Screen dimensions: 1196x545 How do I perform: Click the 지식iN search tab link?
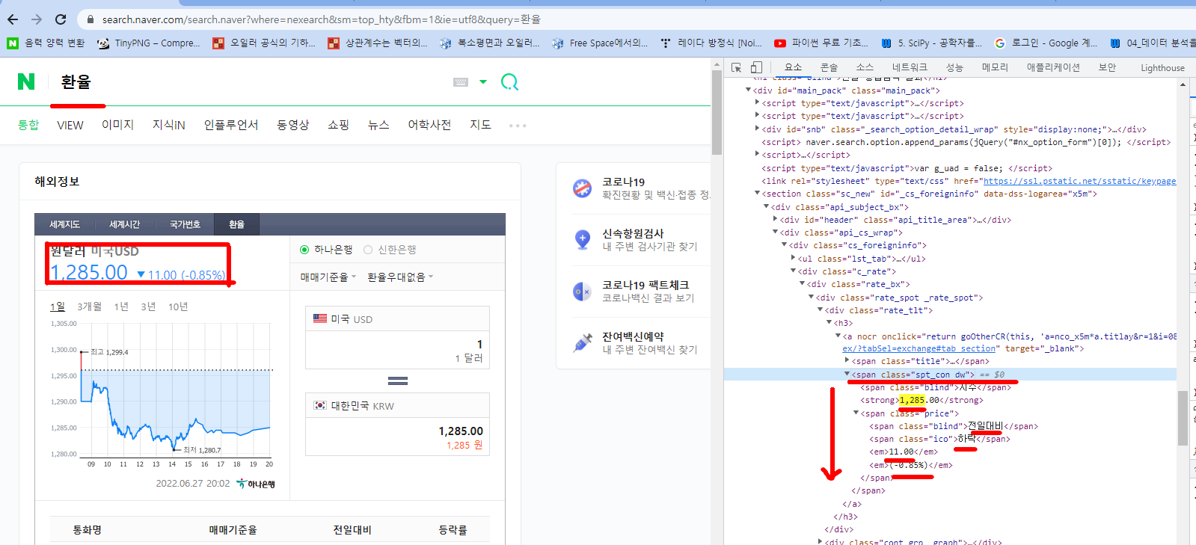point(169,125)
